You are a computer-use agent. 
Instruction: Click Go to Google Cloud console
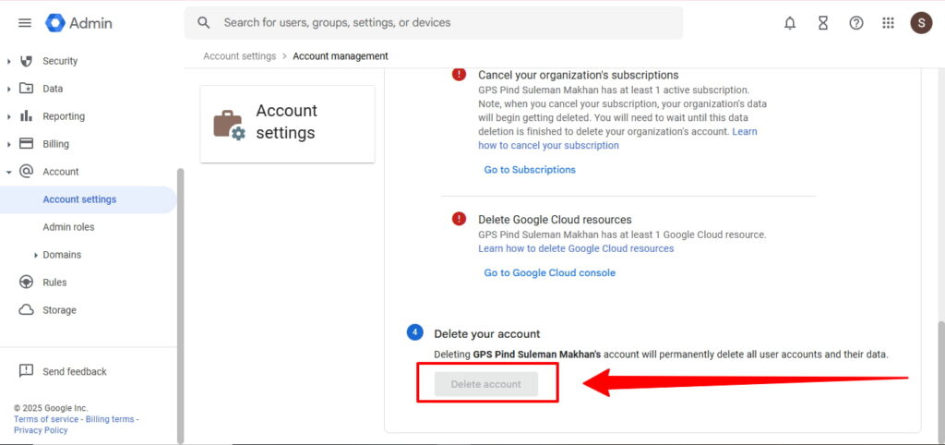pos(549,273)
